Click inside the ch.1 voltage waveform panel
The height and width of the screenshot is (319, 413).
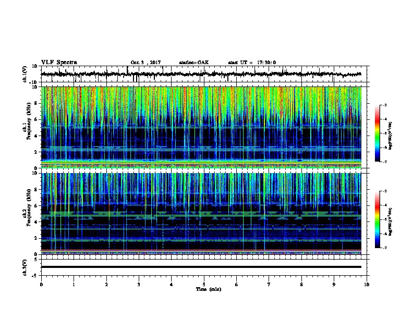pyautogui.click(x=204, y=74)
